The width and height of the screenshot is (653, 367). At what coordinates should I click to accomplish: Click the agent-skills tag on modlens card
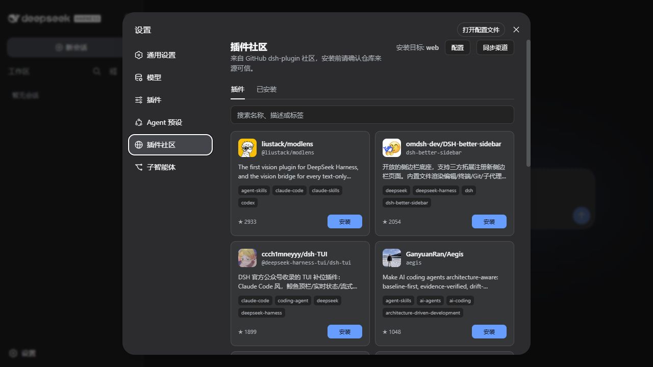tap(254, 191)
